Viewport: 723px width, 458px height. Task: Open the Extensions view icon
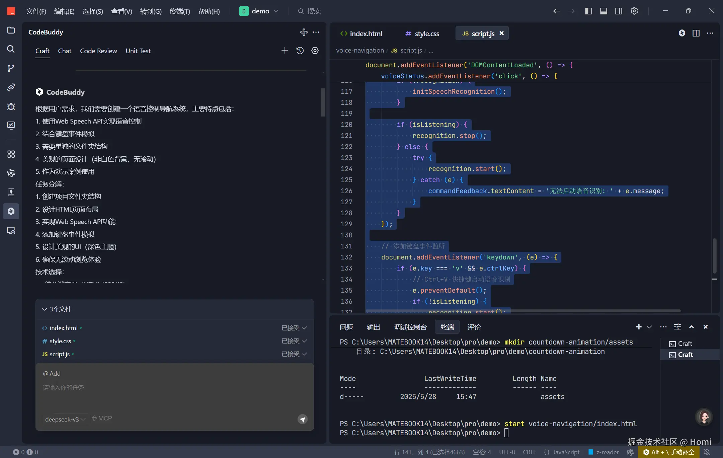pyautogui.click(x=11, y=154)
